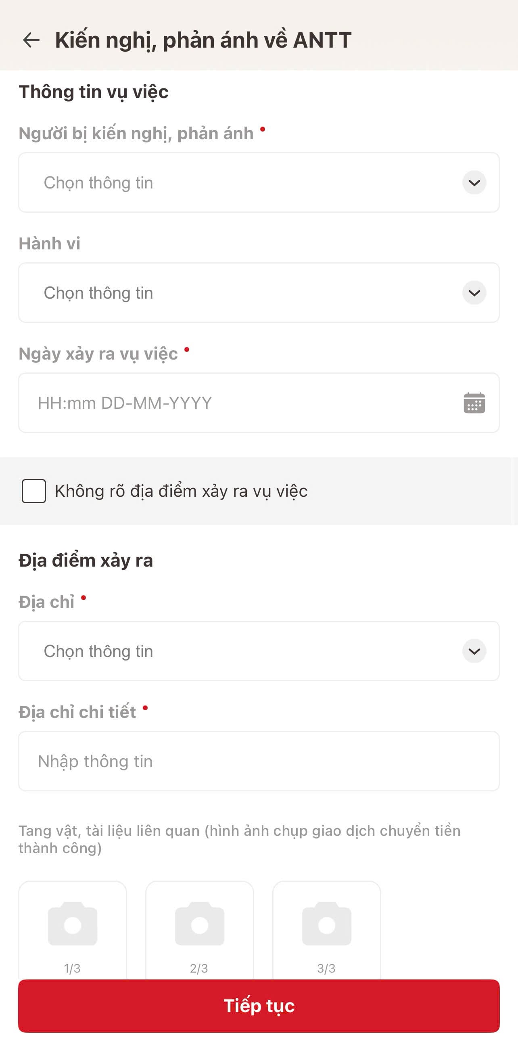This screenshot has width=518, height=1042.
Task: Tap the first camera icon 1/3
Action: coord(72,923)
